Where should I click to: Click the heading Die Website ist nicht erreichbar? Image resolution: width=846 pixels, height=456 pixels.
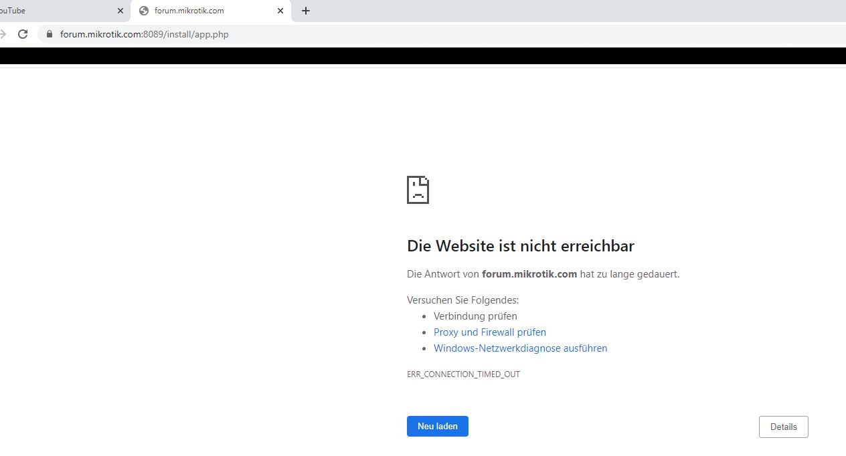tap(521, 245)
